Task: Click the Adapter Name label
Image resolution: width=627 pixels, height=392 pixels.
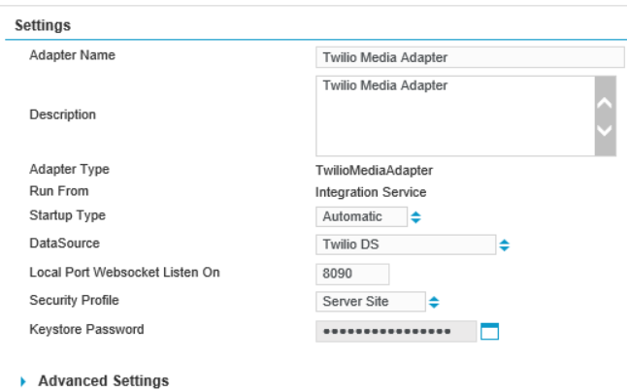Action: (73, 55)
